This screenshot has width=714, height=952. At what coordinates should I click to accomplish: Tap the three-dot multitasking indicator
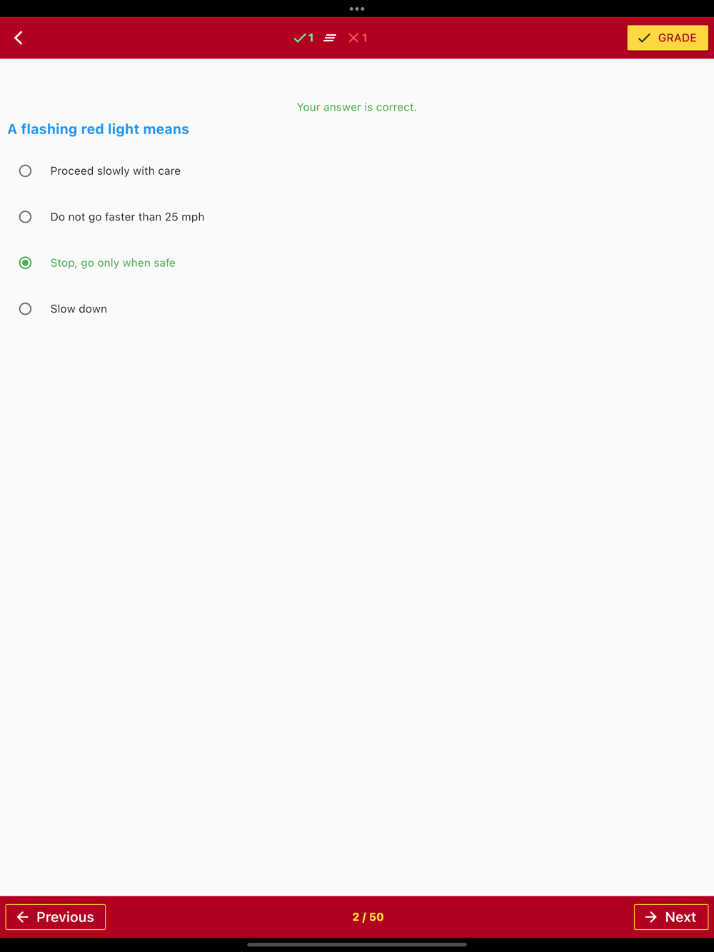[357, 9]
